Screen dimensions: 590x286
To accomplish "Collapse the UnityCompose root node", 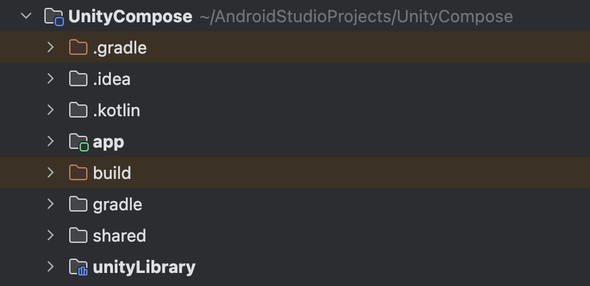I will (26, 16).
